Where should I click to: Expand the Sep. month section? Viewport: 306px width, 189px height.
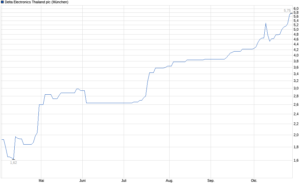[x=211, y=180]
